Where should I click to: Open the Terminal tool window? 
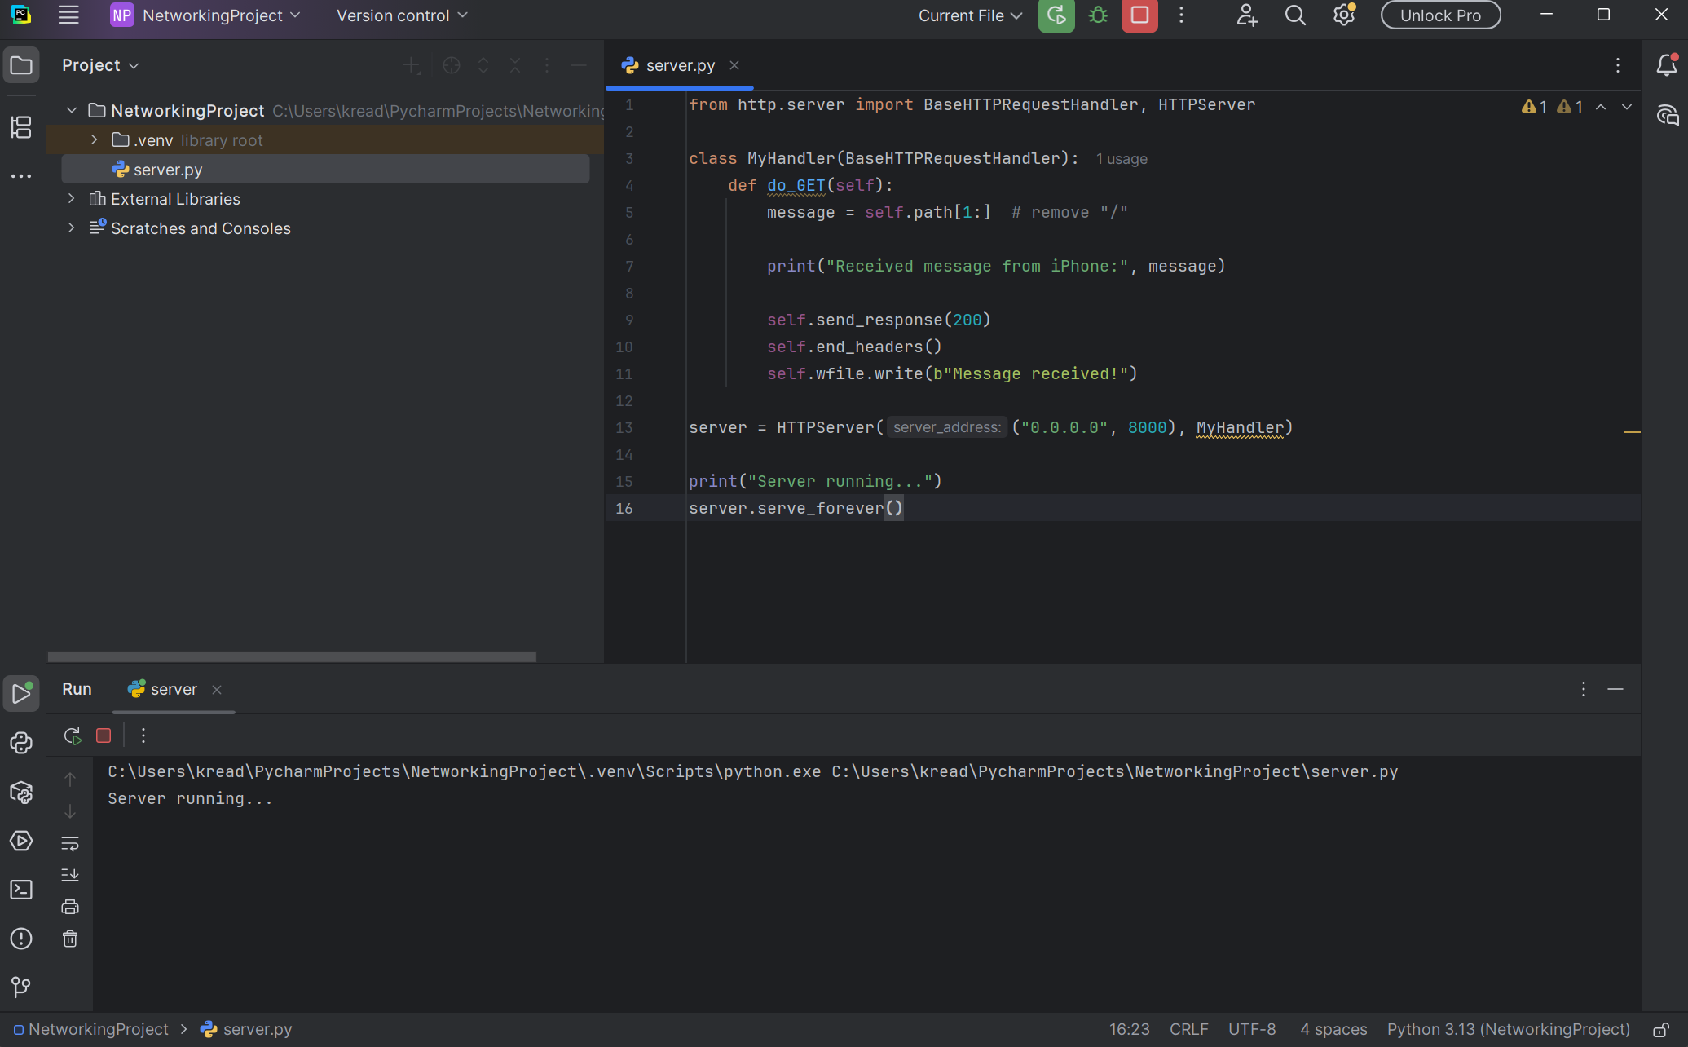(21, 890)
